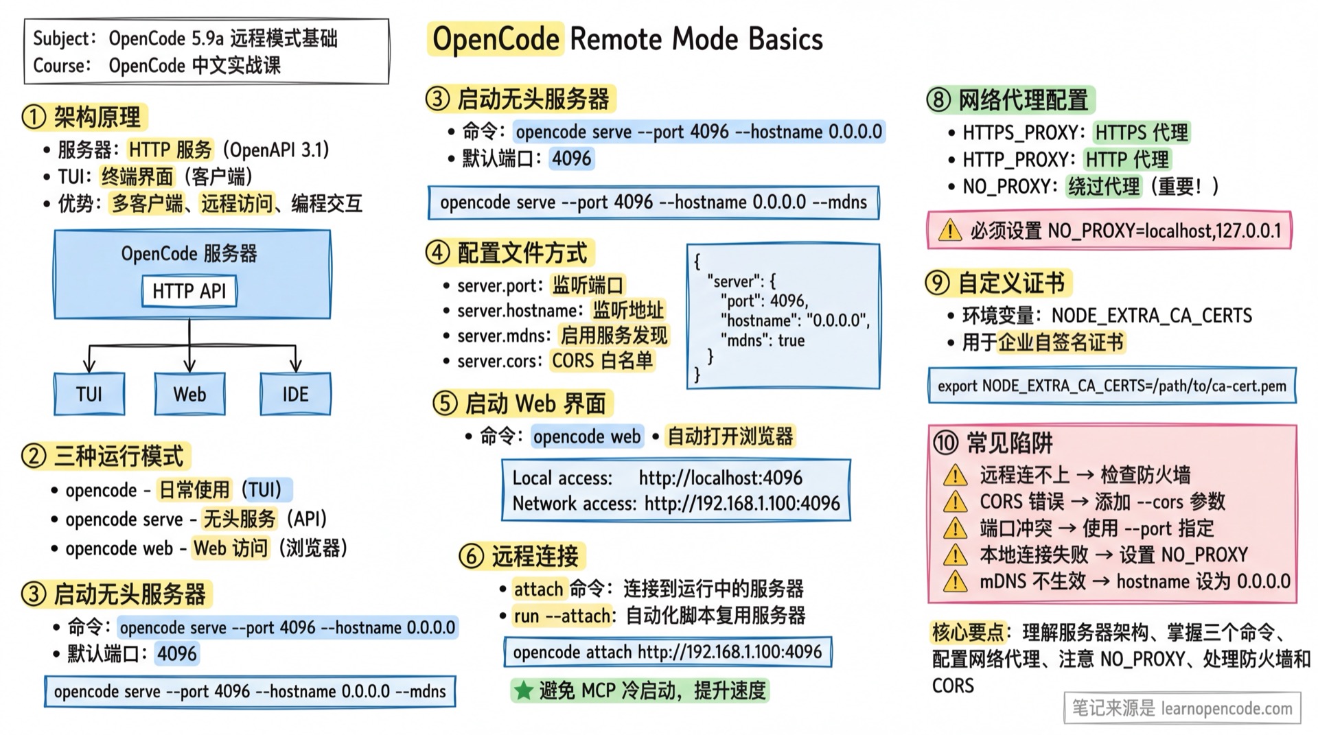
Task: Select the export NODE_EXTRA_CA_CERTS command box
Action: 1111,386
